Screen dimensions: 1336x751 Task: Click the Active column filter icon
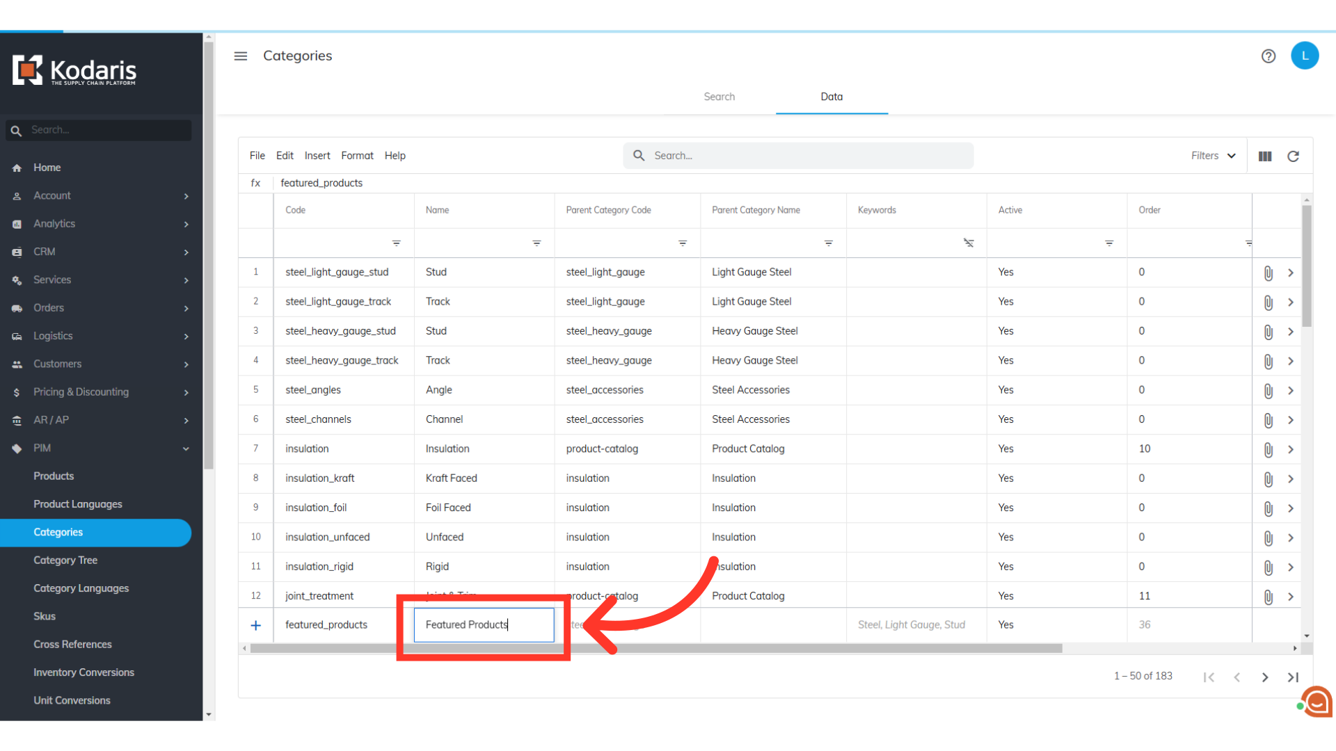pyautogui.click(x=1108, y=243)
